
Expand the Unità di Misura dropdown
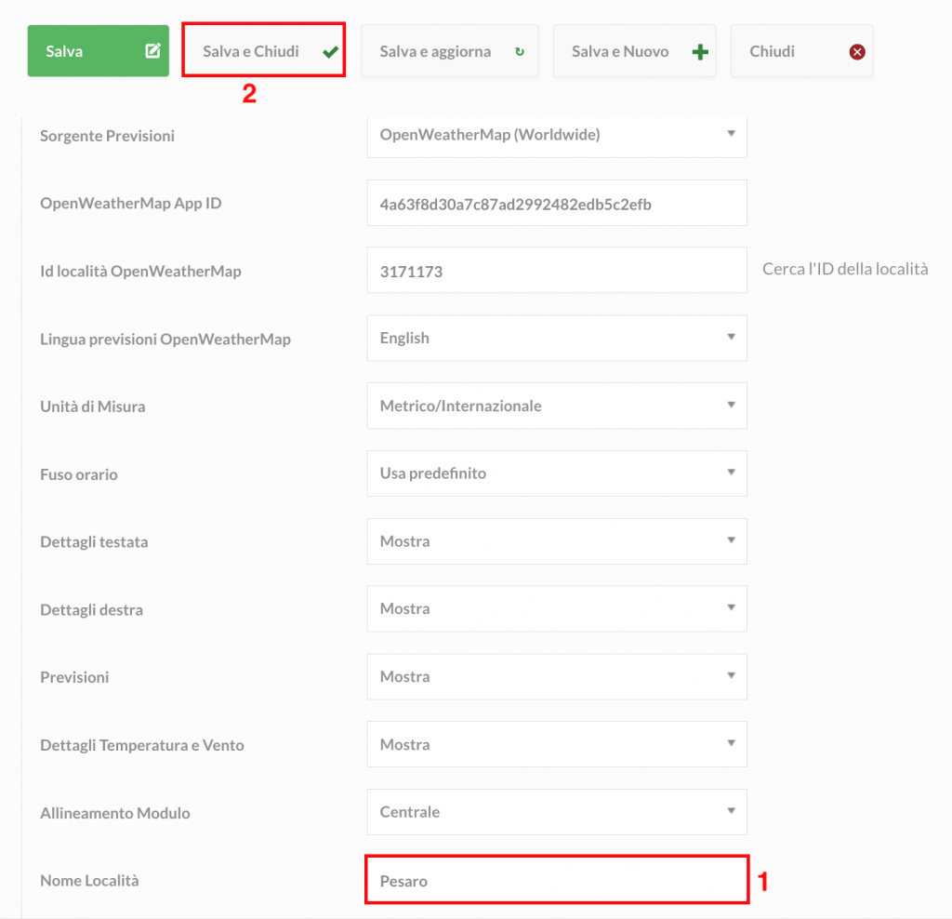[x=557, y=406]
